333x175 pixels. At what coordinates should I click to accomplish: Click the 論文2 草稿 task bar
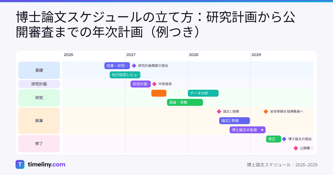(x=234, y=121)
